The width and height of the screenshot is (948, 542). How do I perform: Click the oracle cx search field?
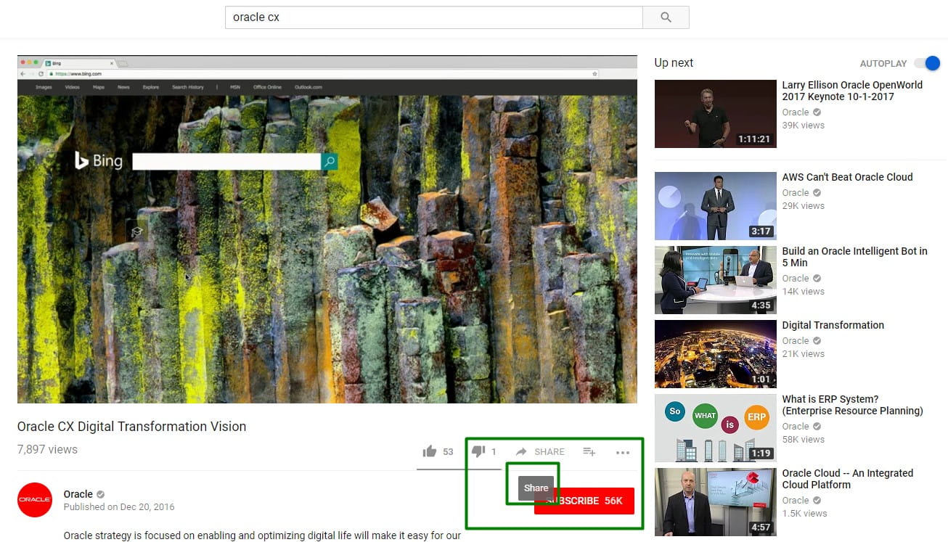coord(434,17)
